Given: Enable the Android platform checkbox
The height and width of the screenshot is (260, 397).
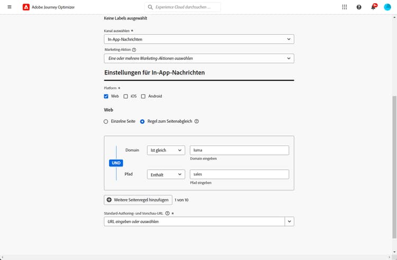Looking at the screenshot, I should pyautogui.click(x=143, y=96).
